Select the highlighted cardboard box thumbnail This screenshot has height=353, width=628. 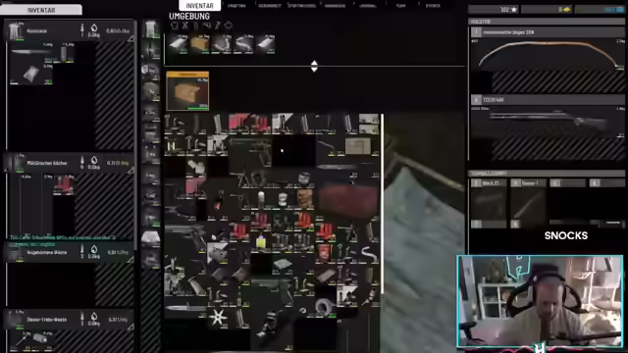click(187, 91)
